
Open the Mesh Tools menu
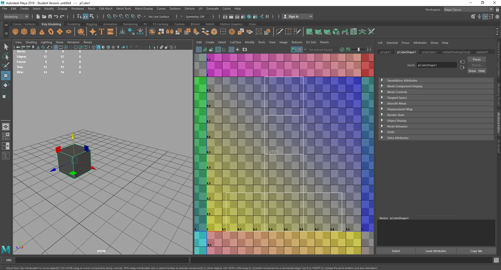point(124,9)
